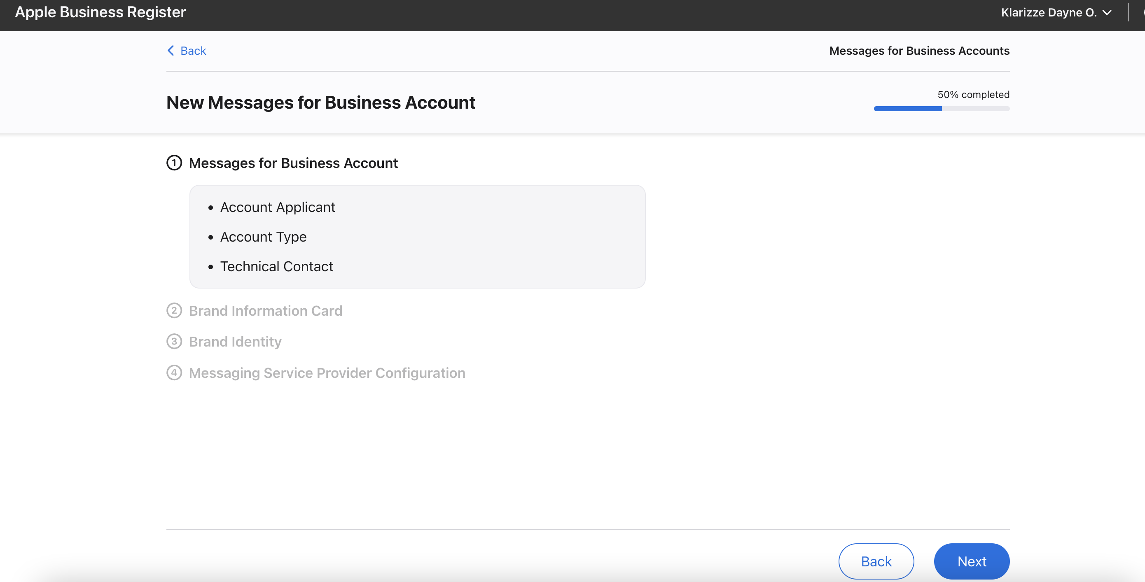Click the Technical Contact list item
Image resolution: width=1145 pixels, height=582 pixels.
tap(276, 266)
